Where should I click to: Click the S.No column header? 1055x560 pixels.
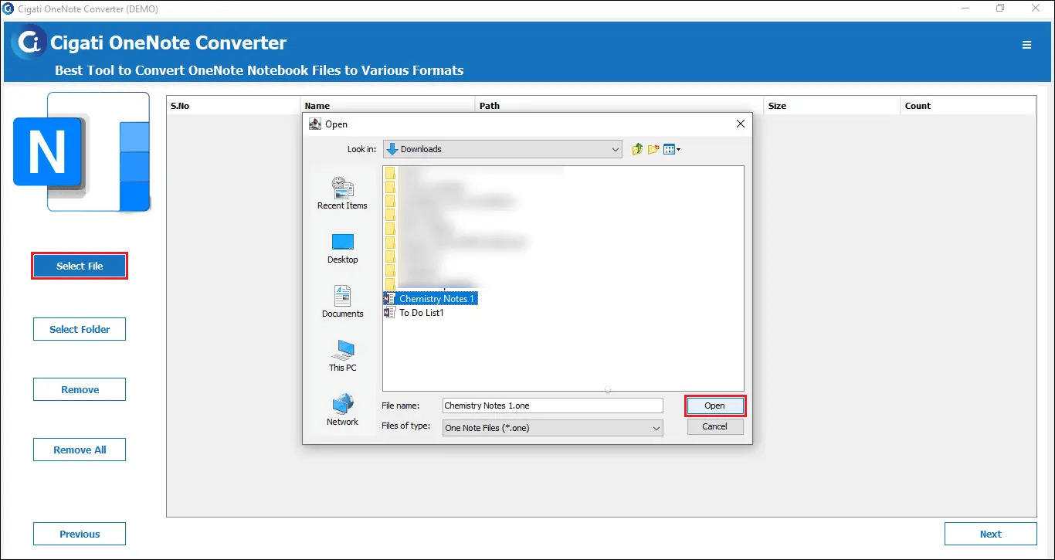click(233, 106)
